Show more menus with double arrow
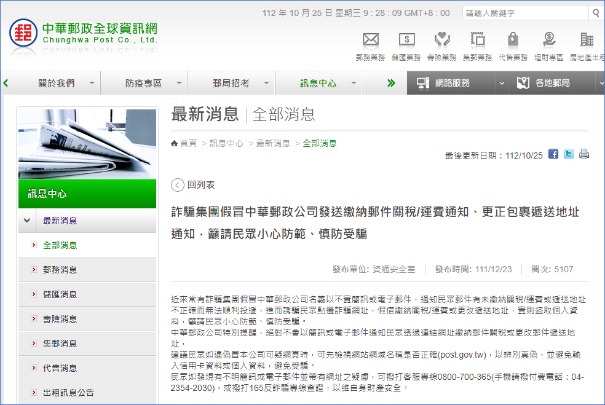This screenshot has height=405, width=605. 391,83
